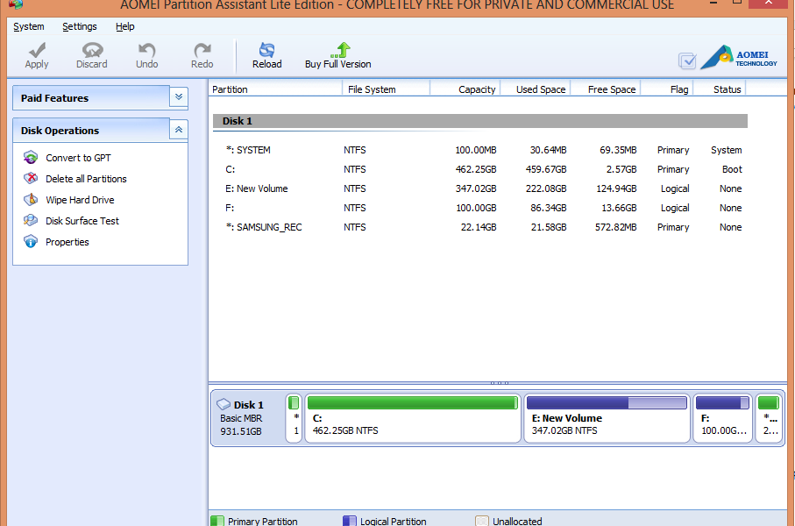Open the Help menu

click(x=124, y=26)
